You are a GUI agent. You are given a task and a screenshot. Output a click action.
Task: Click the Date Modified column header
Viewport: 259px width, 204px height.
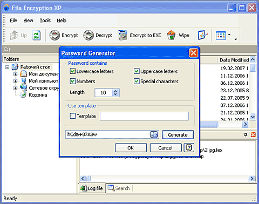[234, 60]
